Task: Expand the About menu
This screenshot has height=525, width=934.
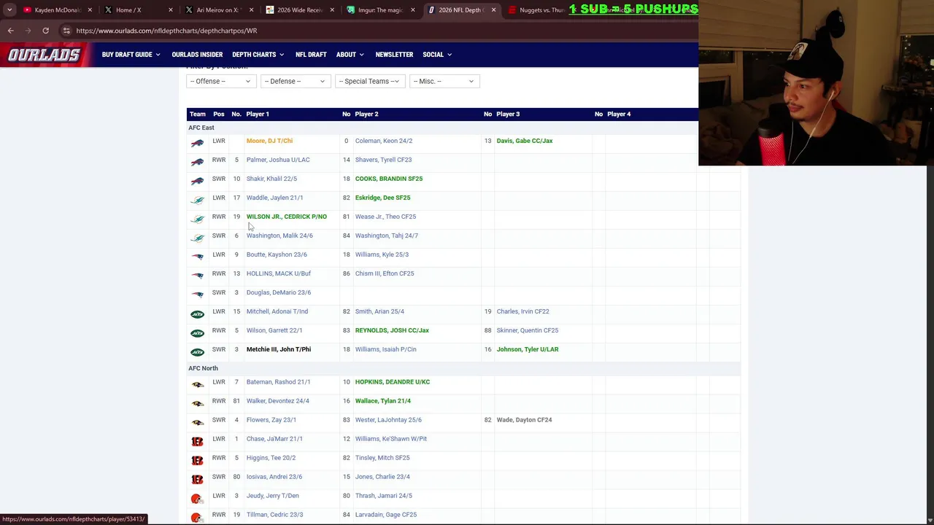Action: [x=350, y=55]
